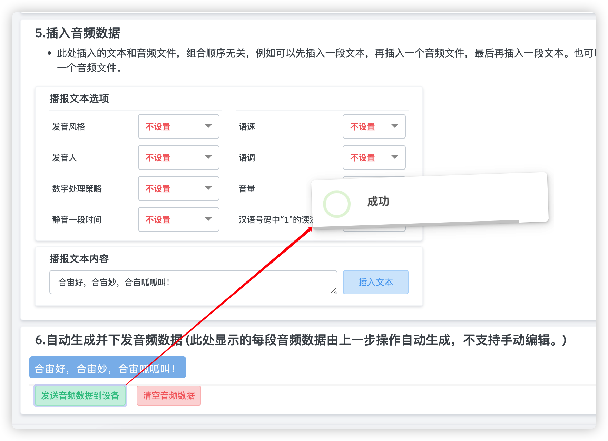The width and height of the screenshot is (608, 441).
Task: Click the 数字处理策略 label
Action: (x=77, y=189)
